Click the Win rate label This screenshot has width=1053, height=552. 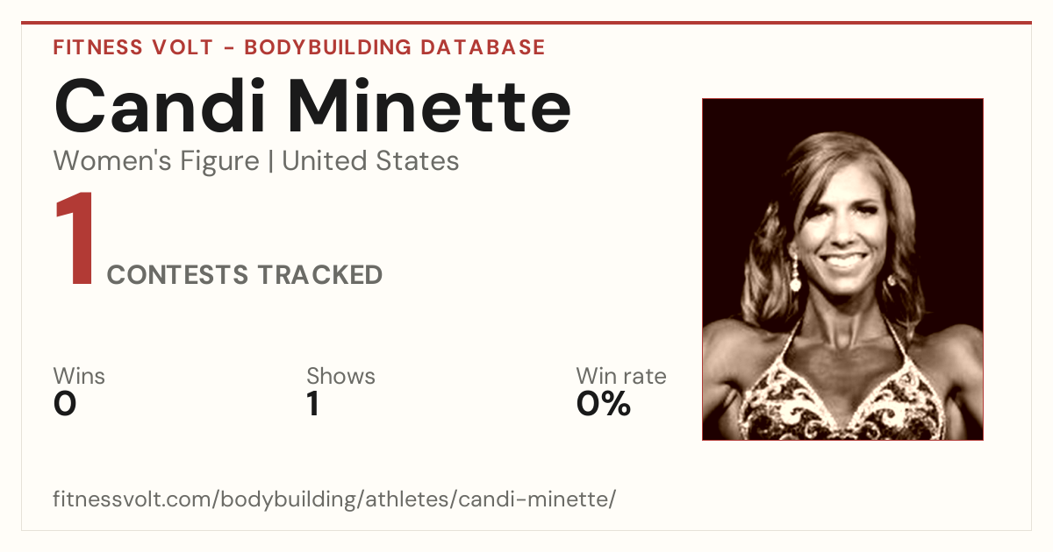click(x=621, y=377)
